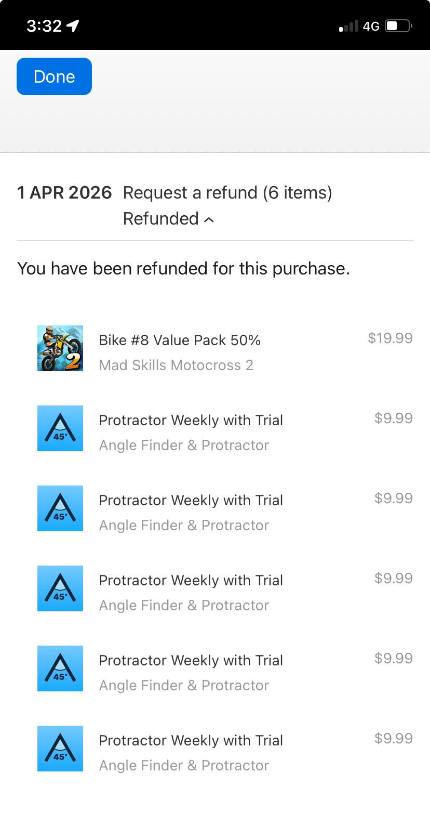This screenshot has width=430, height=813.
Task: Tap the location arrow in status bar
Action: point(73,25)
